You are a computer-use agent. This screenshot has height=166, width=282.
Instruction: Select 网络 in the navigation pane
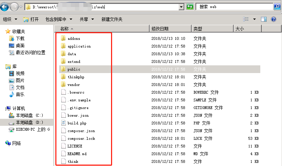[x=16, y=143]
